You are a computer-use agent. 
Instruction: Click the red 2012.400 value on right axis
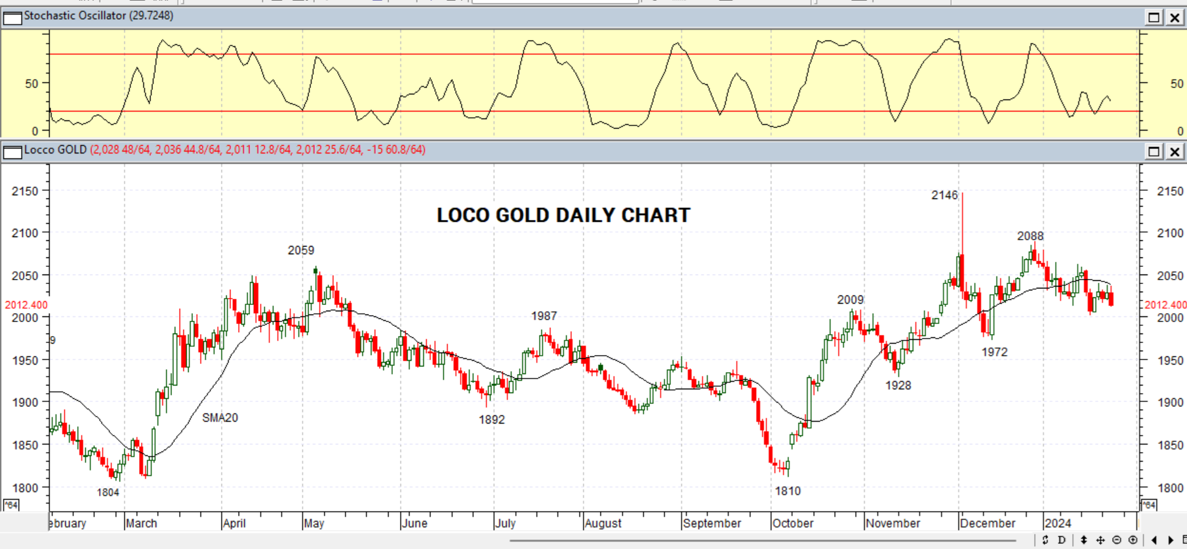tap(1165, 306)
